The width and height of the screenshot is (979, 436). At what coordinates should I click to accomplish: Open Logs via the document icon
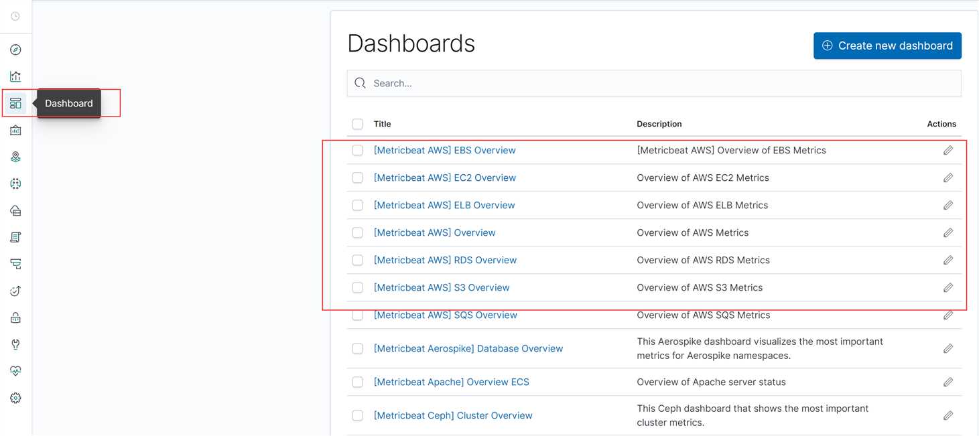tap(15, 237)
